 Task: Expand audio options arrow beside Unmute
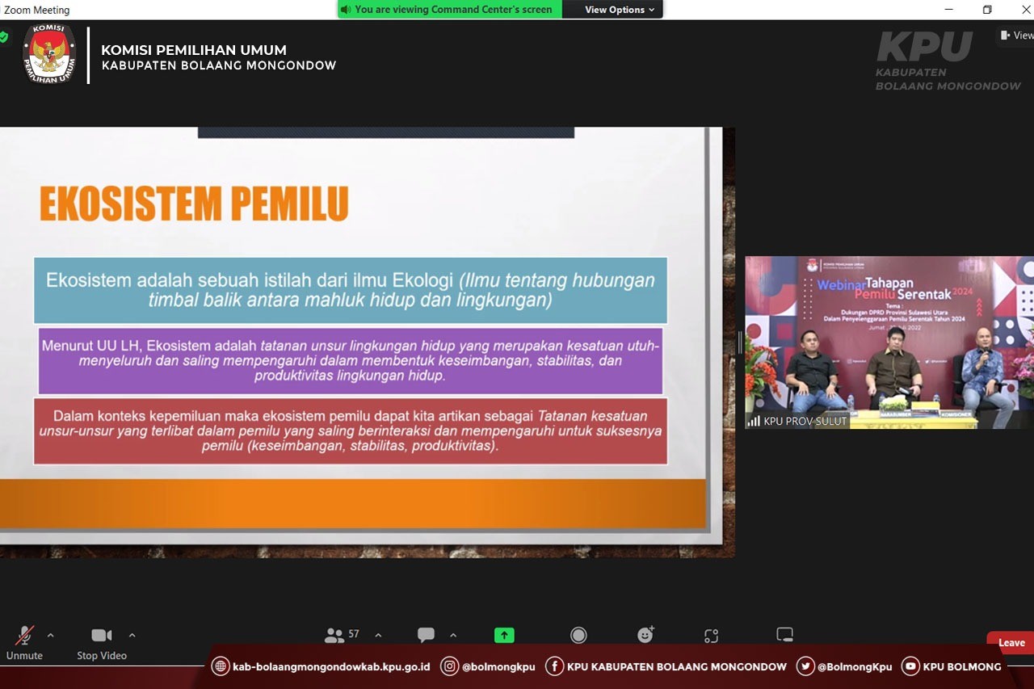click(x=51, y=635)
